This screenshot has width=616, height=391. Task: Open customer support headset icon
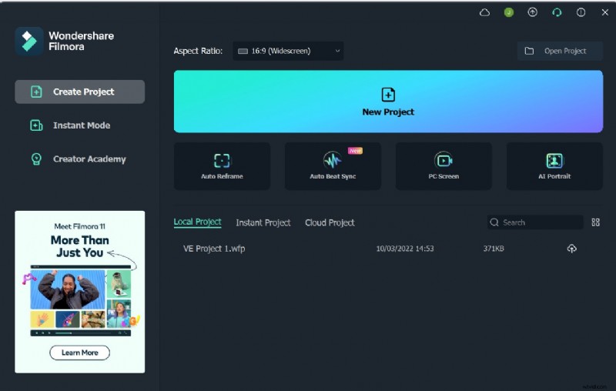point(557,12)
